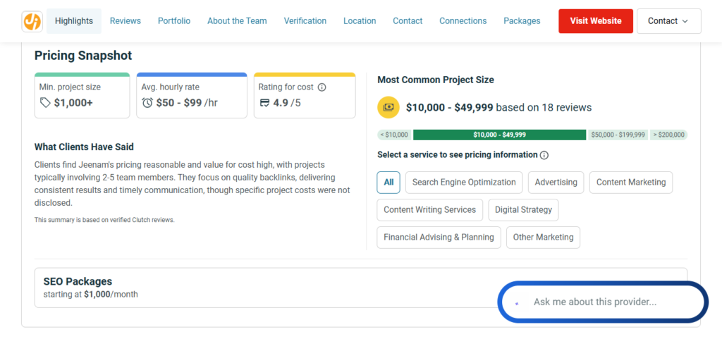The height and width of the screenshot is (339, 722).
Task: Go to the Connections tab
Action: [463, 21]
